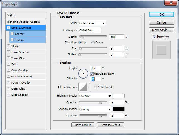Click the layer style preview thumbnail
This screenshot has height=135, width=179.
(161, 50)
